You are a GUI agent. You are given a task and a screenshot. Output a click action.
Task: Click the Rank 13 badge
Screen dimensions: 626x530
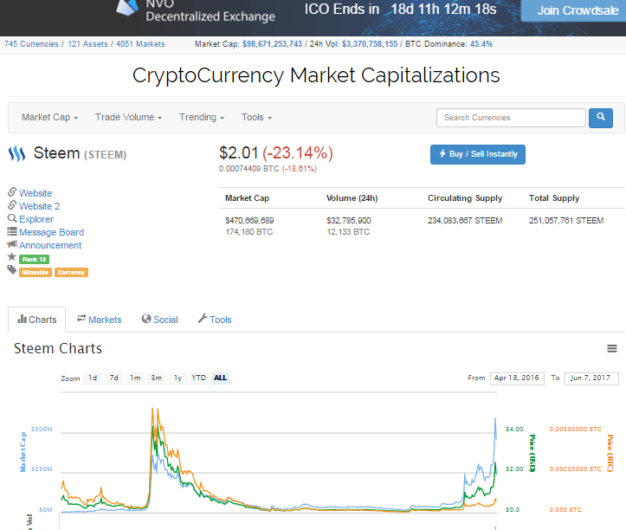tap(35, 259)
